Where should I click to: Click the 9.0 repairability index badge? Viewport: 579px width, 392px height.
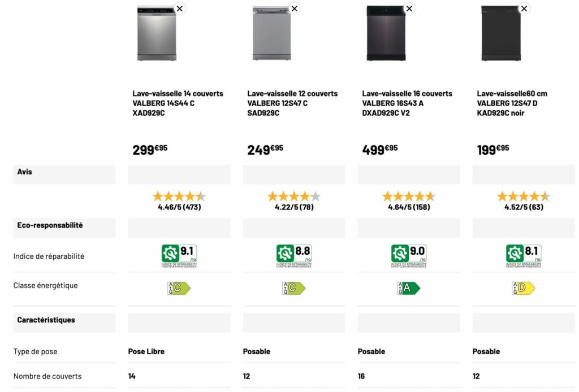(409, 255)
